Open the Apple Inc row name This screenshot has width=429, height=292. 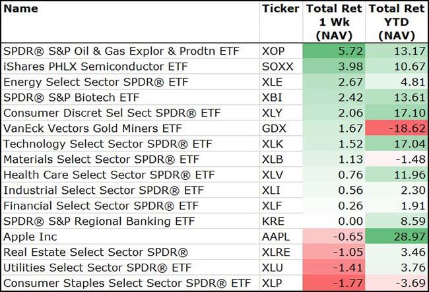[x=30, y=237]
